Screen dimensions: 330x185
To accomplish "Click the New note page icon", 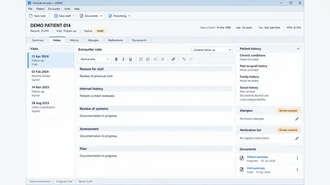I will coord(31,16).
